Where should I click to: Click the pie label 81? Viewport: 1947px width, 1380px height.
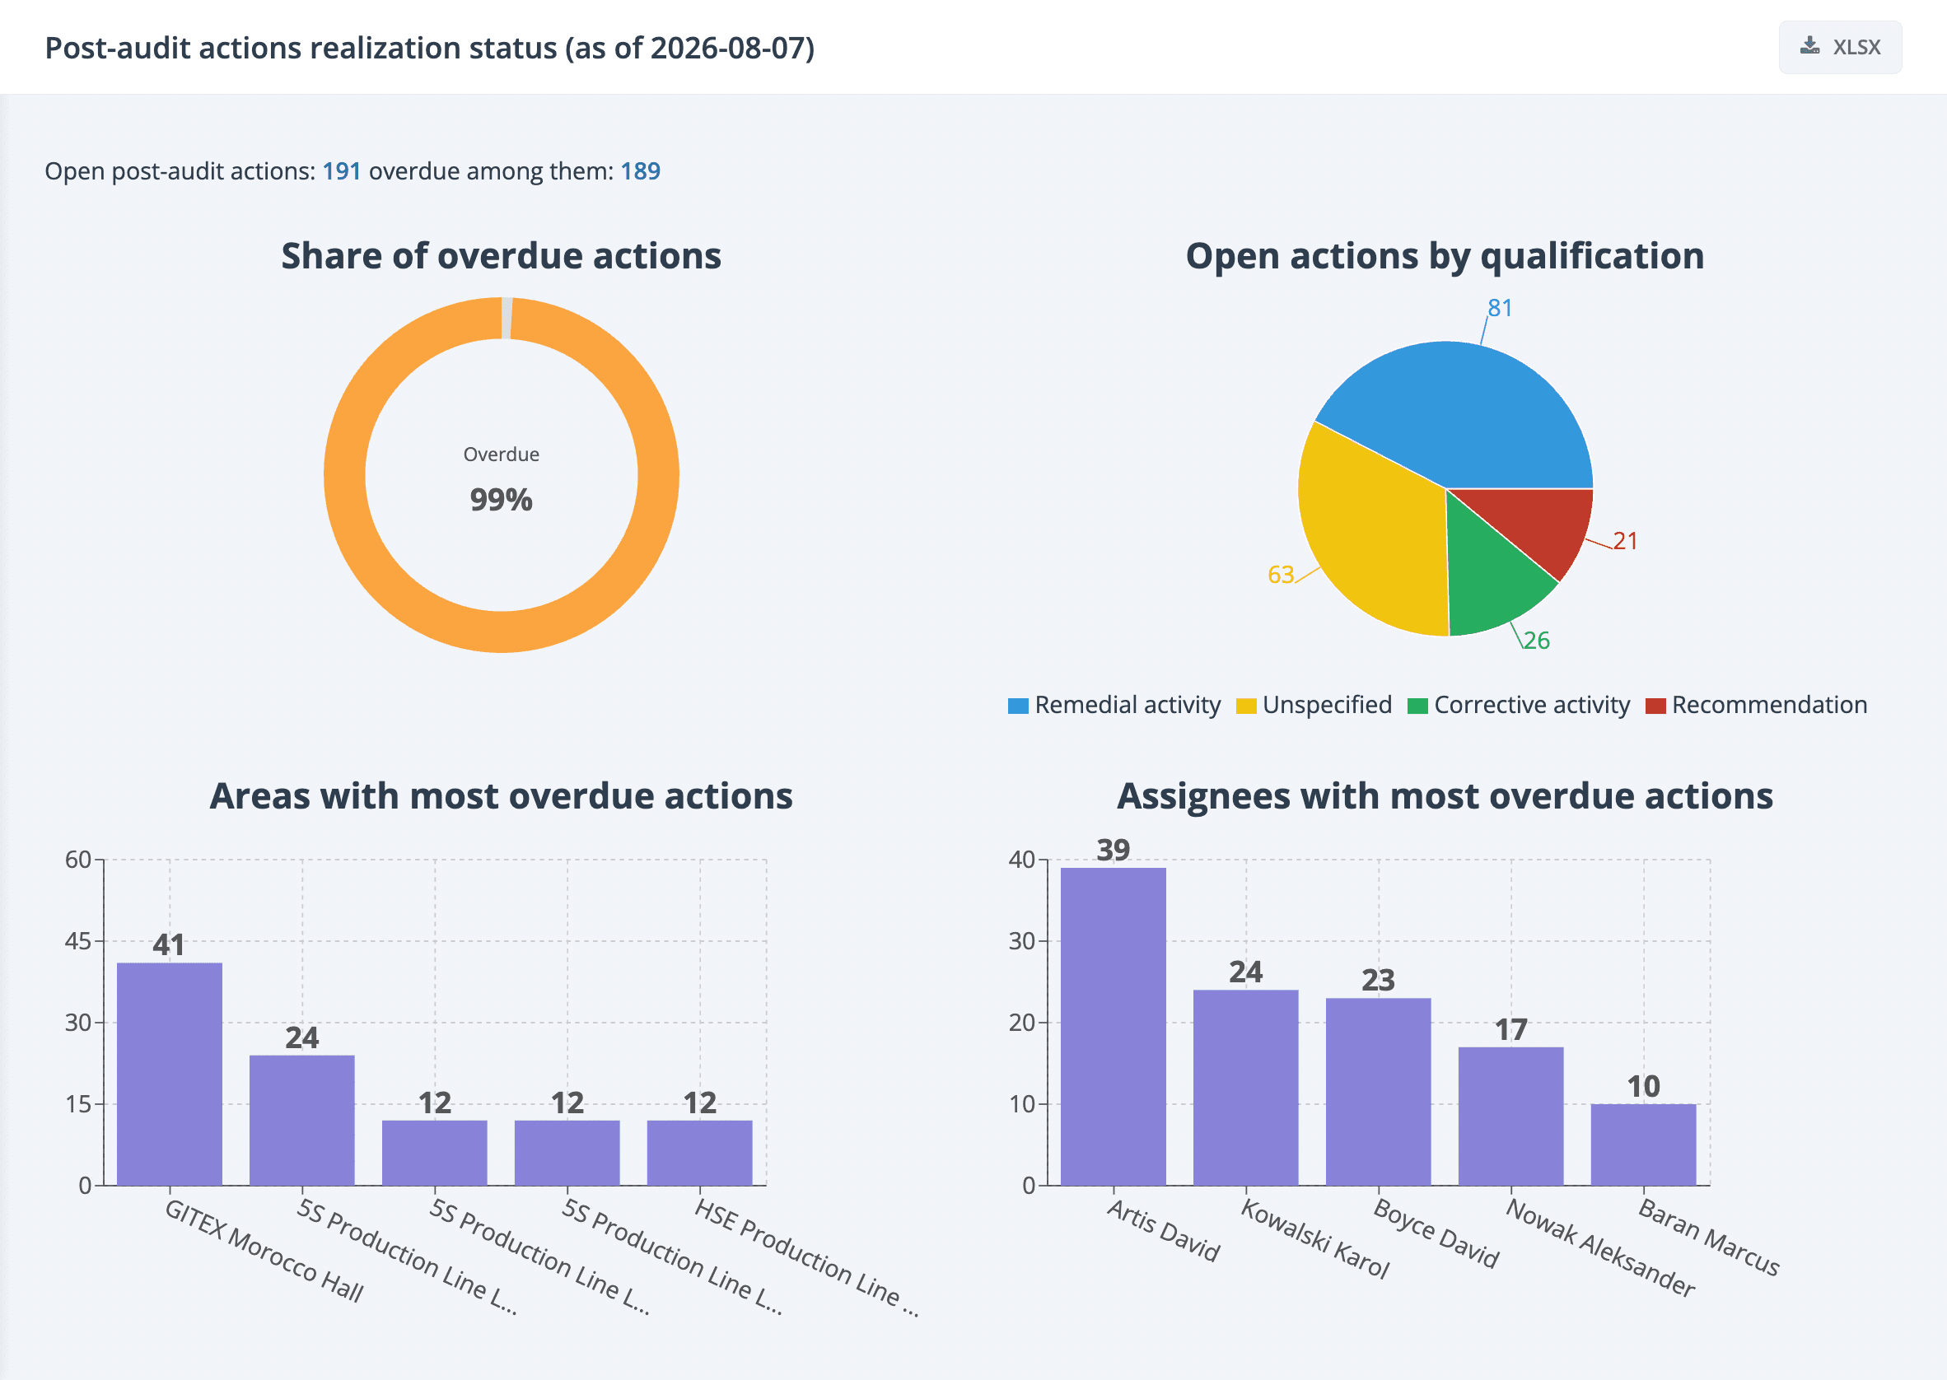(x=1500, y=308)
